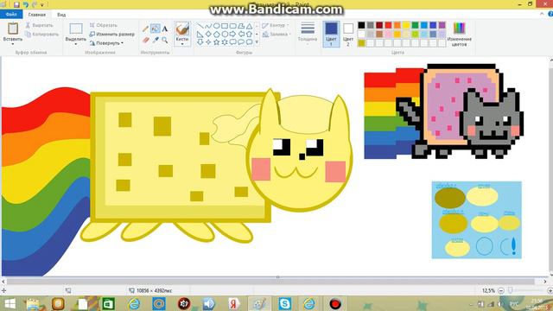This screenshot has height=311, width=553.
Task: Click the pixel Nyan Cat on canvas
Action: (x=443, y=111)
